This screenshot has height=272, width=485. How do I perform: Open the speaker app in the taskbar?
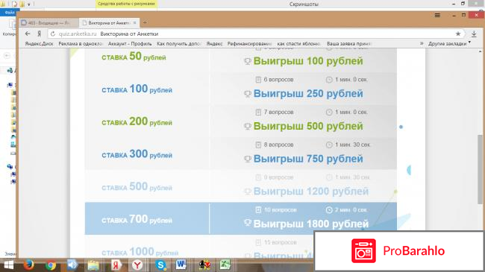[x=72, y=265]
